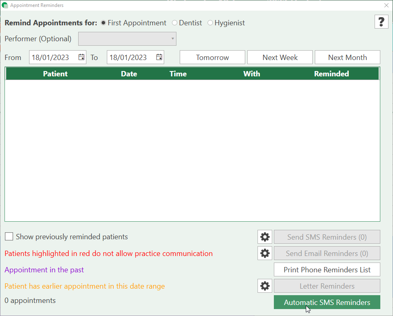Open Email reminder settings gear
The width and height of the screenshot is (393, 316).
[x=265, y=254]
